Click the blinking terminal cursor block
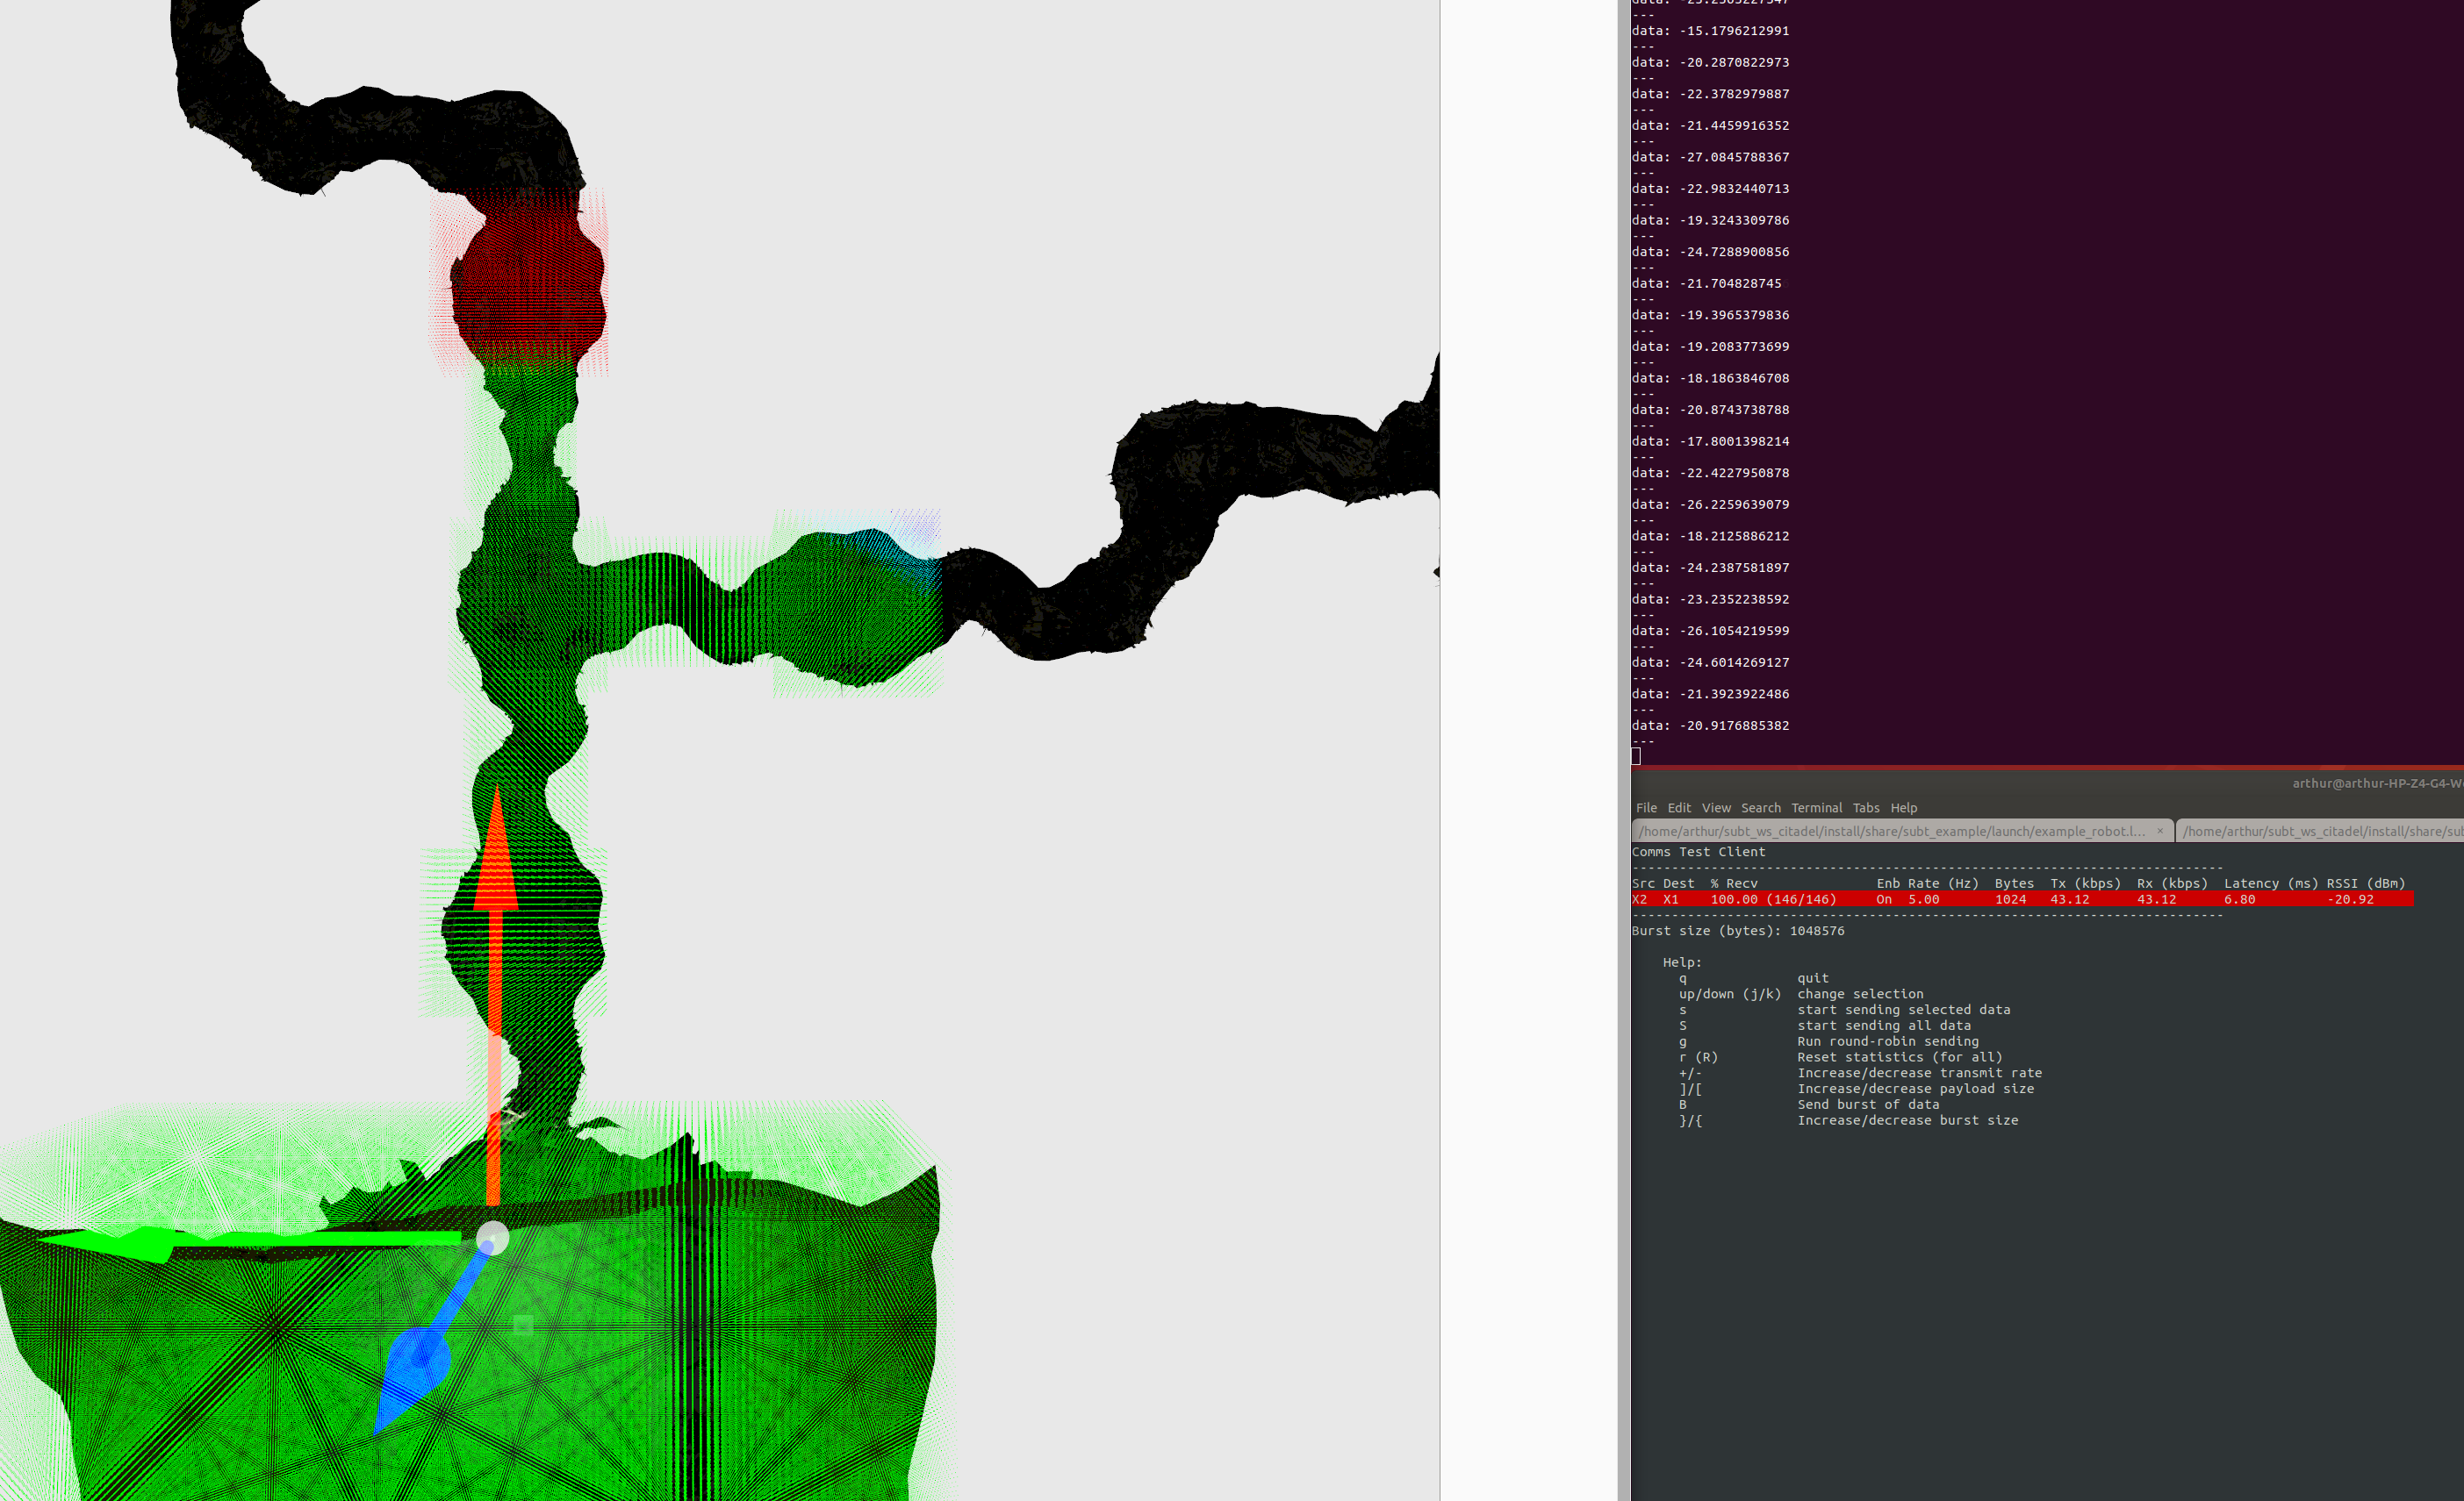Screen dimensions: 2464x1501 tap(1637, 756)
